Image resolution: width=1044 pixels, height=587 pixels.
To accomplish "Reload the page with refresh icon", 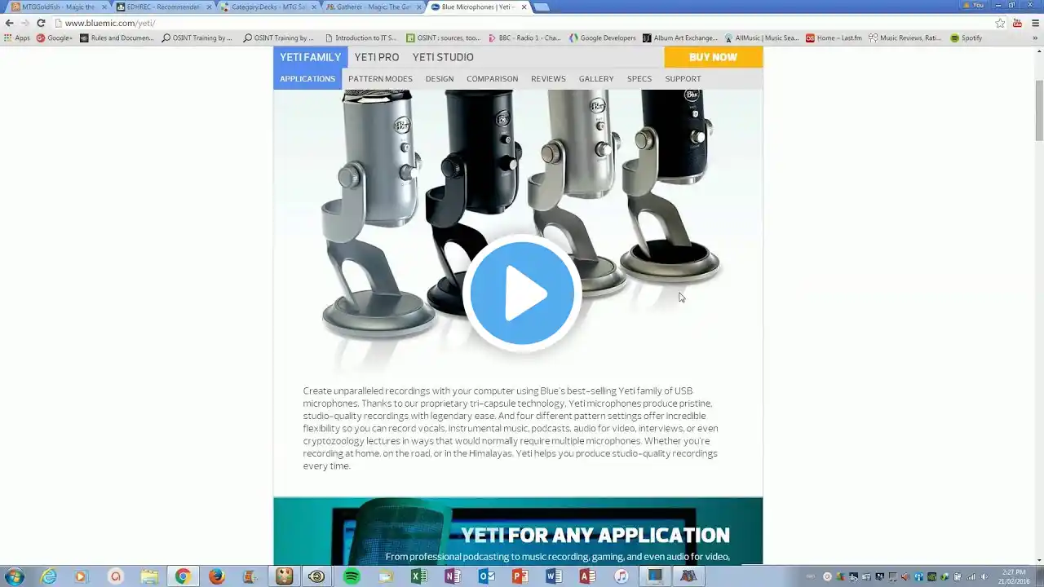I will coord(41,23).
